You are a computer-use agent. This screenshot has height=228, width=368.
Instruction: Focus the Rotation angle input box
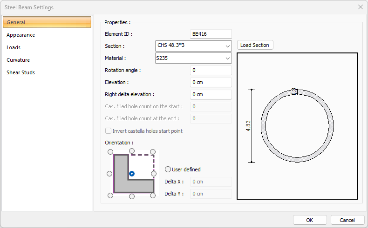point(211,70)
